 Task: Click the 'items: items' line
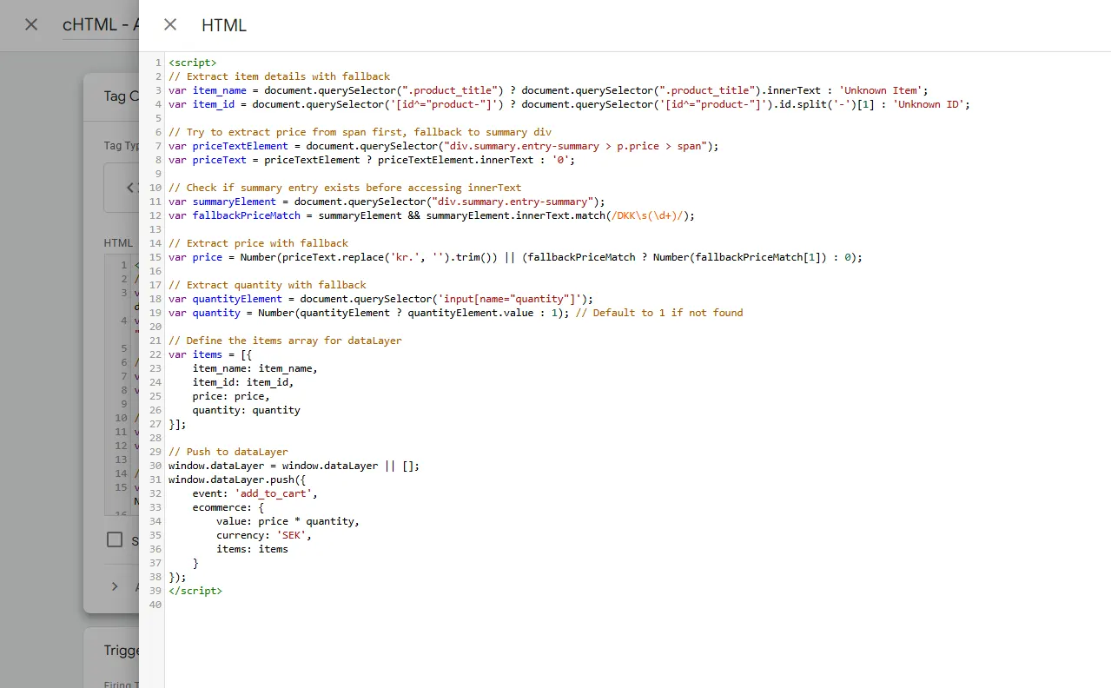(x=252, y=549)
